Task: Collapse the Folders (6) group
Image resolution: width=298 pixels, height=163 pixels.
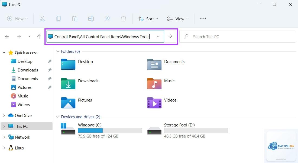Action: [58, 51]
